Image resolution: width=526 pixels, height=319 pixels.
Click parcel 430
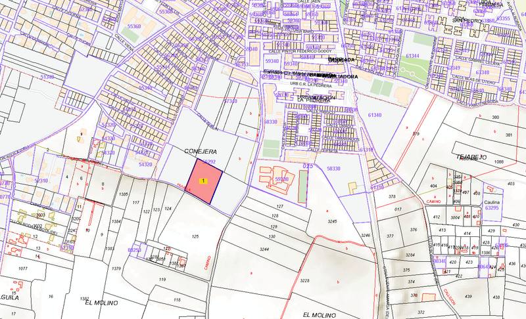(x=516, y=225)
